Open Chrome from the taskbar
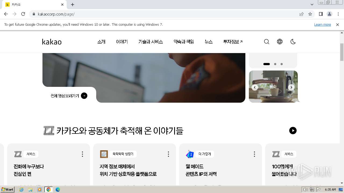Image resolution: width=344 pixels, height=193 pixels. (x=49, y=190)
